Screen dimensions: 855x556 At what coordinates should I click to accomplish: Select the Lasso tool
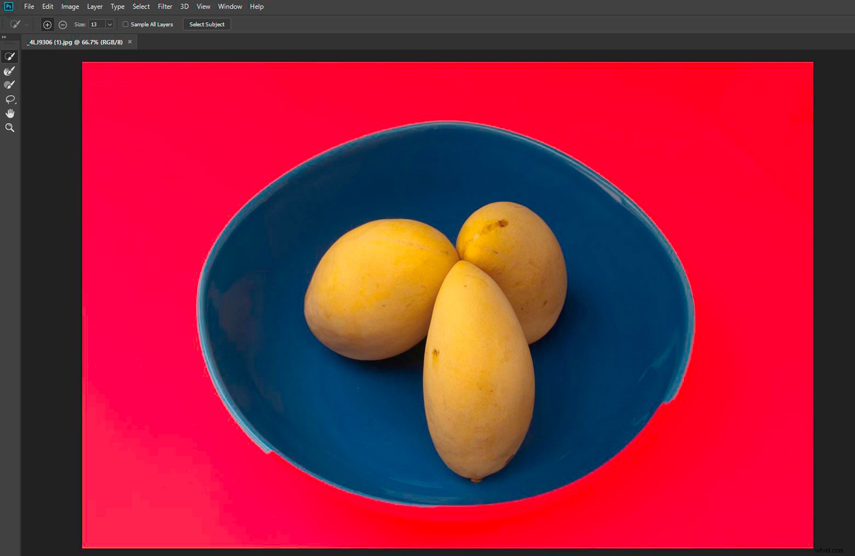9,99
